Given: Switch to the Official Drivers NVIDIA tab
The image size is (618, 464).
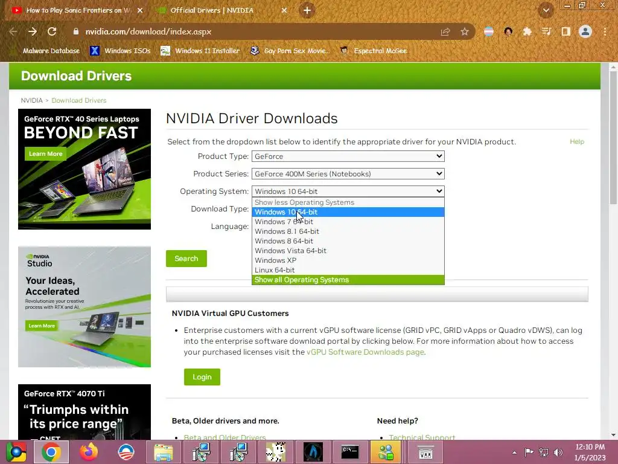Looking at the screenshot, I should coord(212,10).
